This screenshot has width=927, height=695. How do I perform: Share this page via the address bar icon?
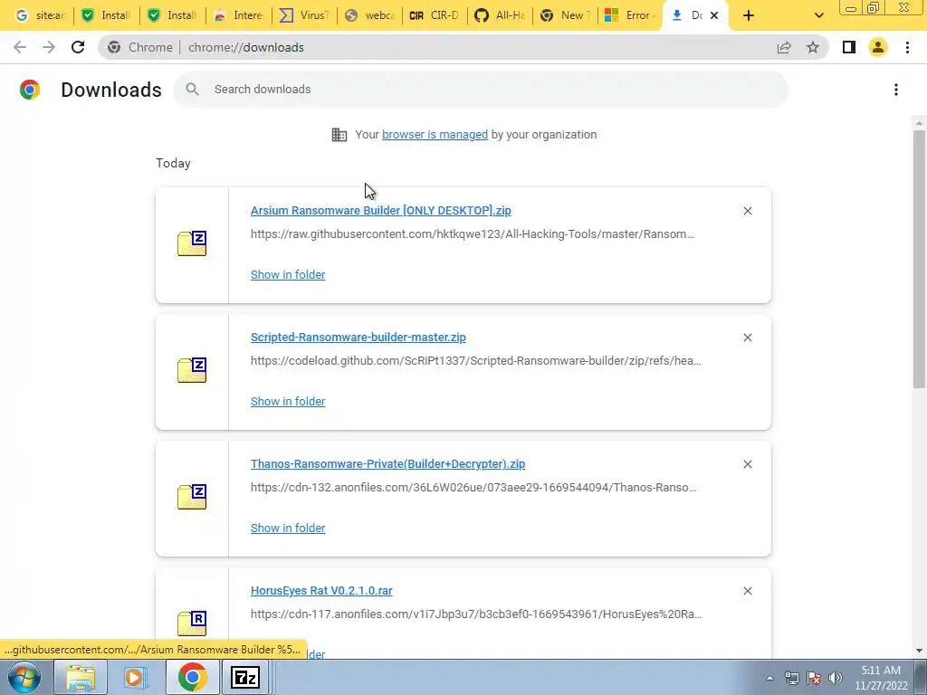click(x=784, y=47)
